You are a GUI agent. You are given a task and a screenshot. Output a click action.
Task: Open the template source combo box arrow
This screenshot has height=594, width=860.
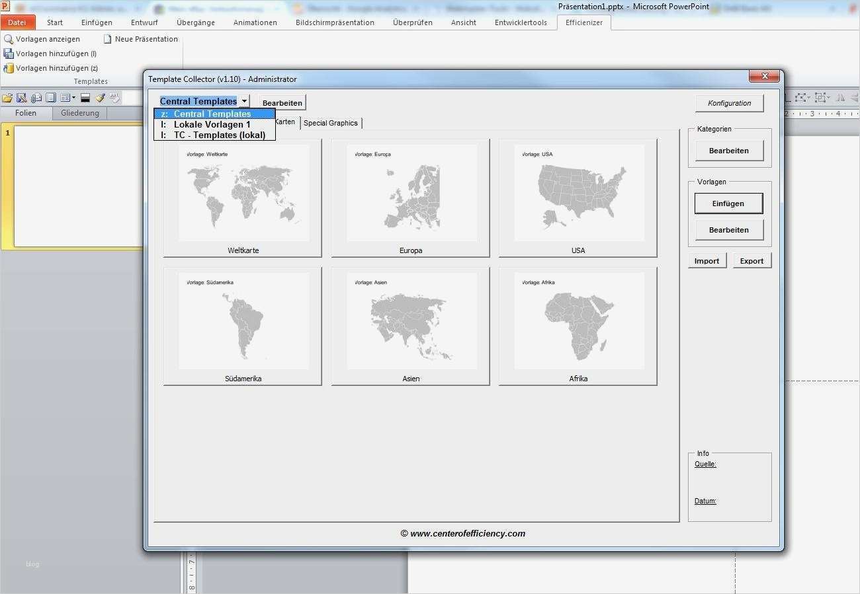[x=244, y=101]
